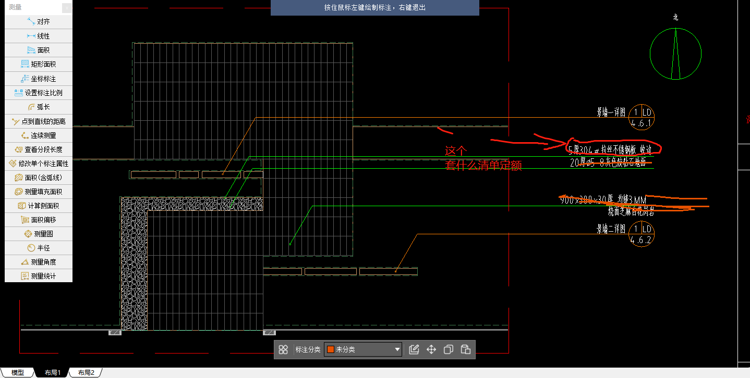Image resolution: width=750 pixels, height=378 pixels.
Task: Click the edit annotation icon in bottom toolbar
Action: [x=414, y=349]
